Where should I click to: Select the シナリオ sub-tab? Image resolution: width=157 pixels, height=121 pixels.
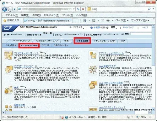45,45
